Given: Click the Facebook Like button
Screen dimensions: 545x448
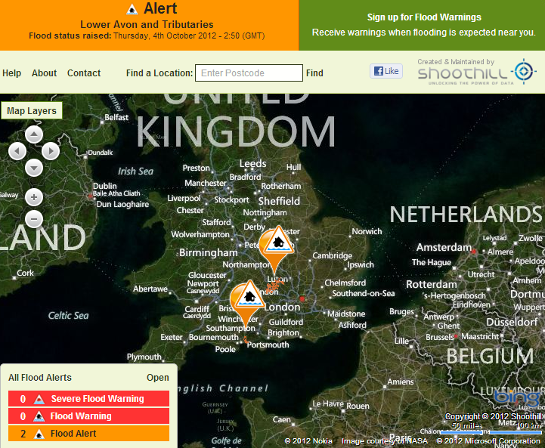Looking at the screenshot, I should pos(386,71).
